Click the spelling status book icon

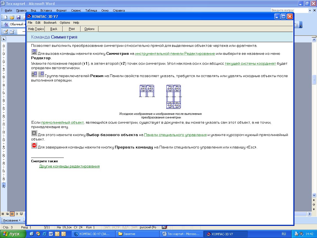click(x=164, y=227)
